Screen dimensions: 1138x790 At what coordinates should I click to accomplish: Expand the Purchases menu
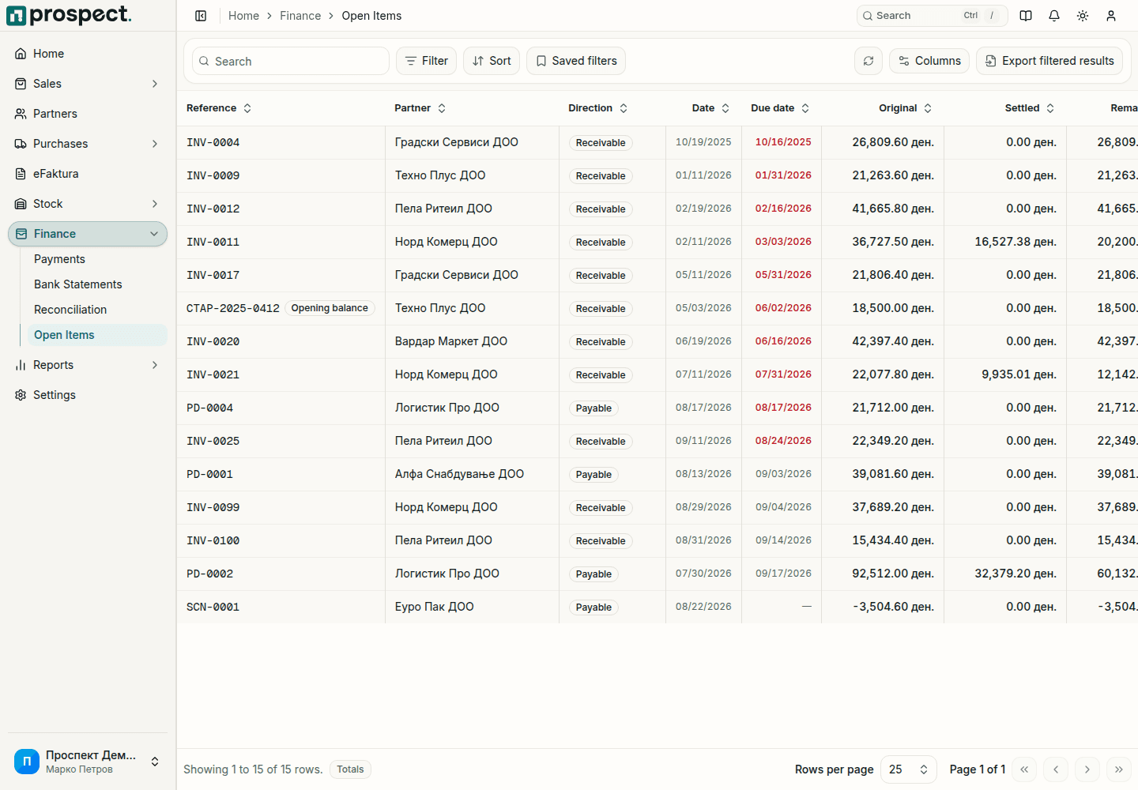88,144
